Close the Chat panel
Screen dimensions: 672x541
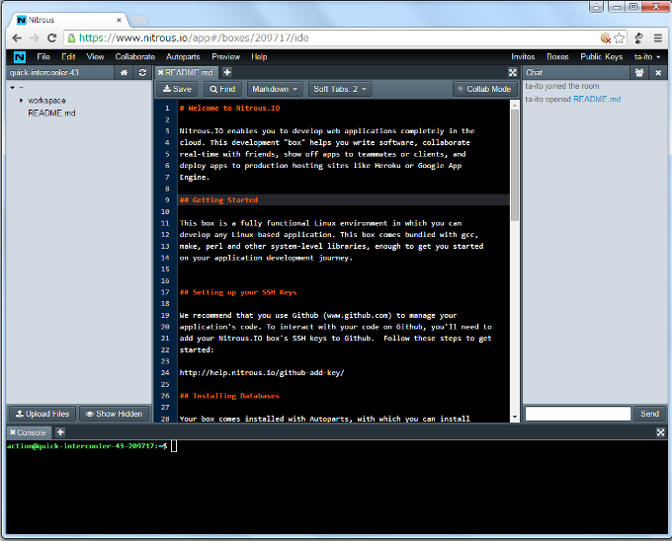659,73
